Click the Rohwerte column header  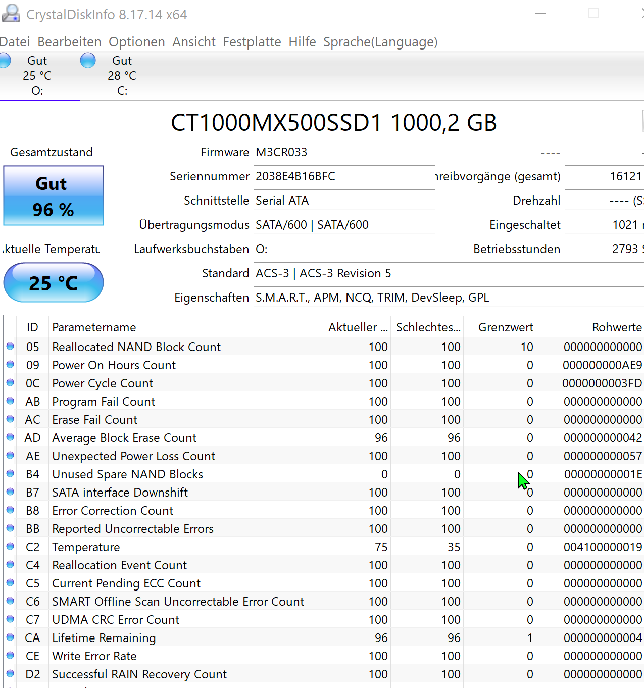click(x=590, y=327)
